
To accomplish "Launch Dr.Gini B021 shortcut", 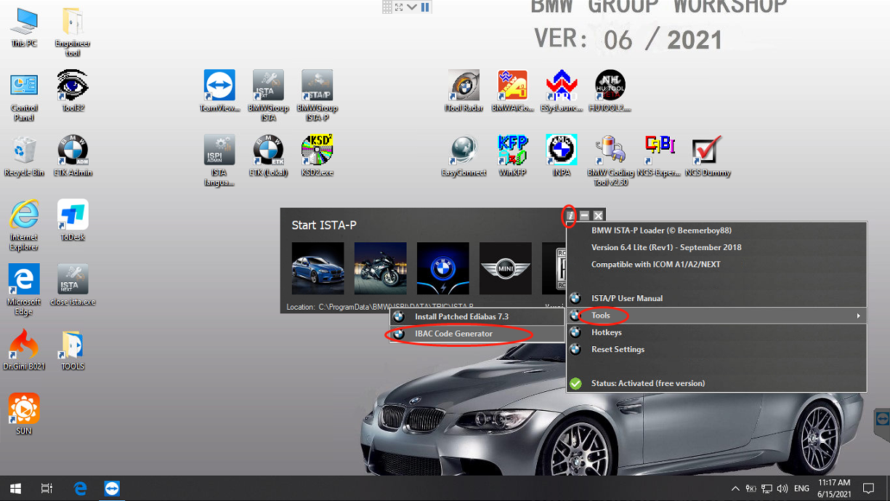I will coord(24,350).
